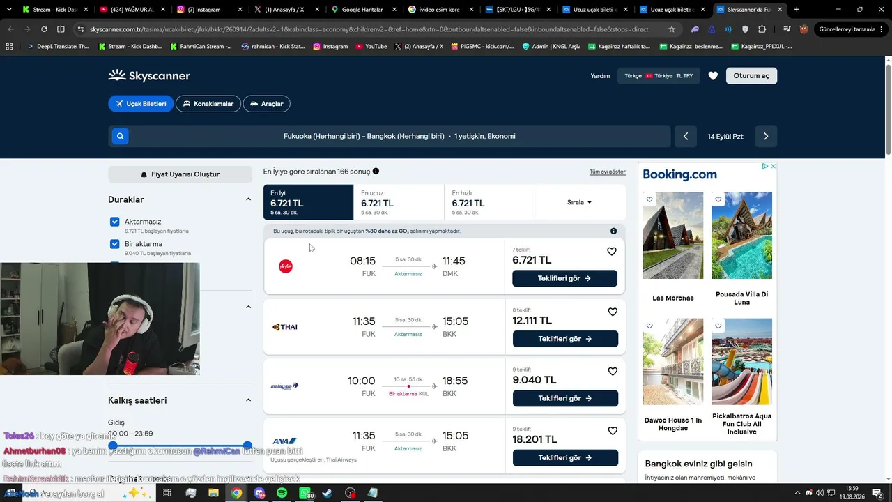Click the 14 Eylül Pzt date display
Screen dimensions: 892x502
[x=725, y=136]
